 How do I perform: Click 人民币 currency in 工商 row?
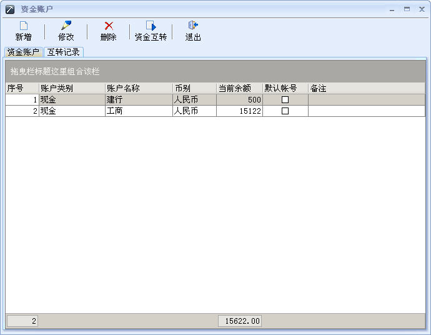(x=194, y=111)
